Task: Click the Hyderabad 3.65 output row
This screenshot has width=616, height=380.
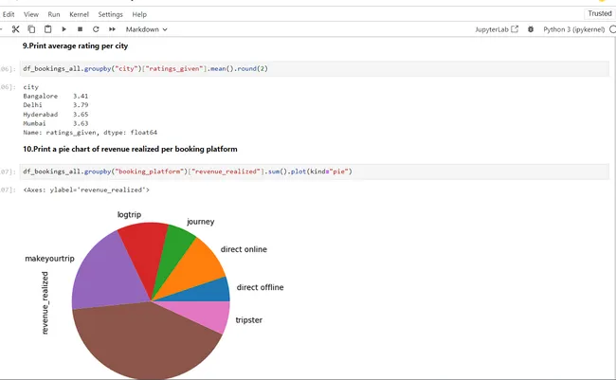Action: 55,115
